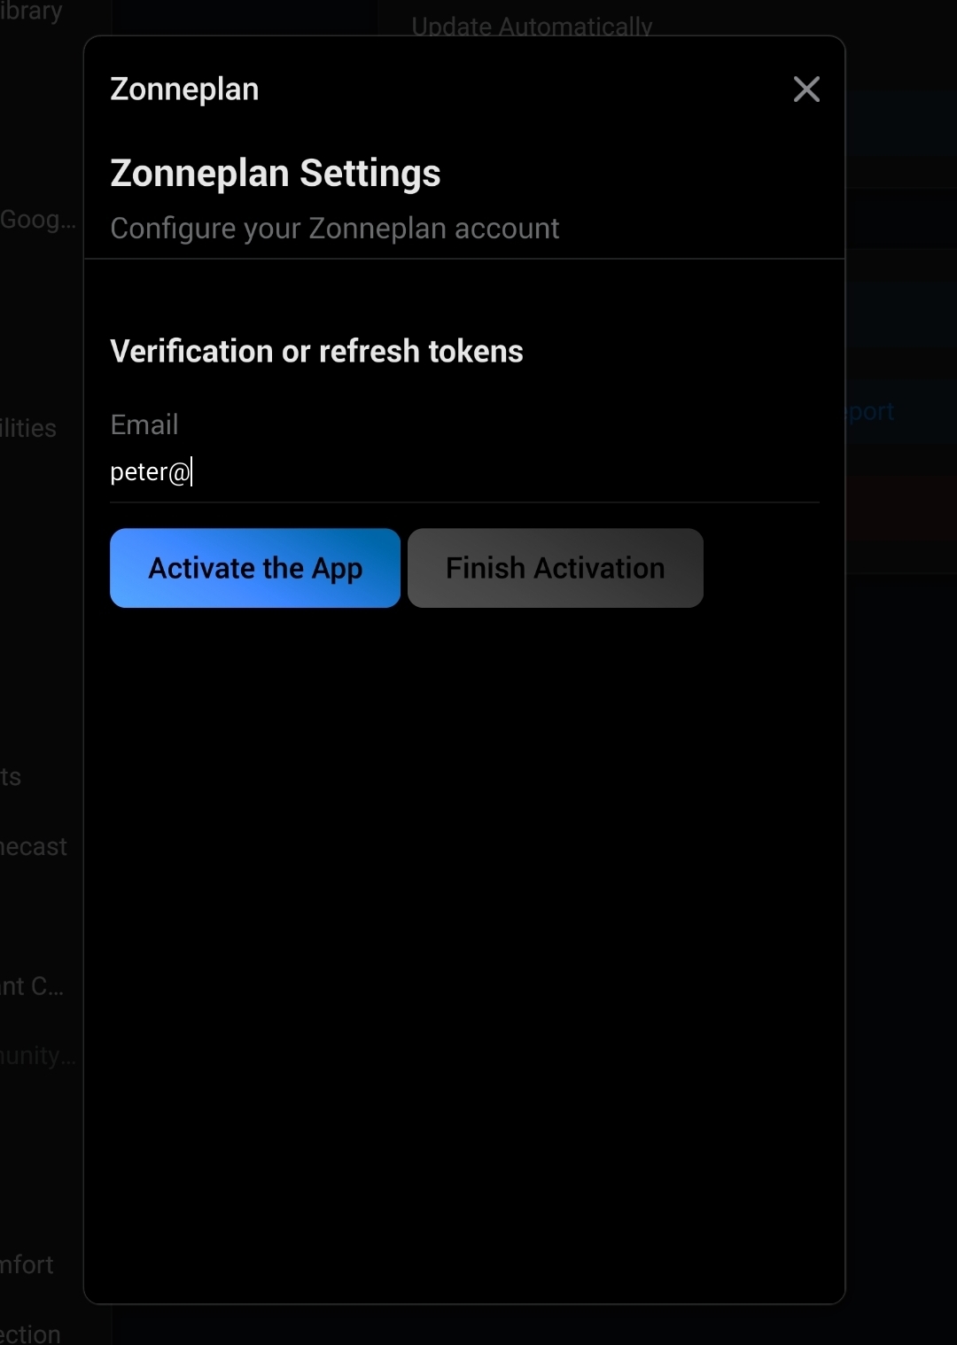Viewport: 957px width, 1345px height.
Task: Open the "ection" sidebar entry at bottom
Action: coord(30,1333)
